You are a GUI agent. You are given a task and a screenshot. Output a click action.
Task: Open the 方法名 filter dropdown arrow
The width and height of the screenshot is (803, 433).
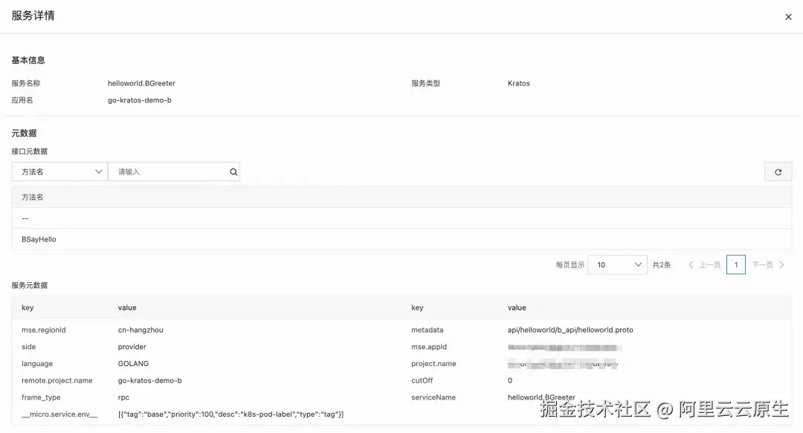(x=97, y=171)
